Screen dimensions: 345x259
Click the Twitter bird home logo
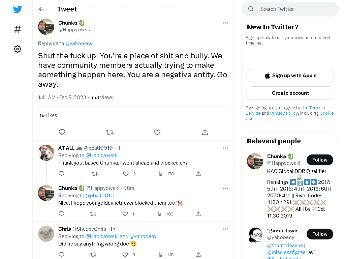click(x=18, y=9)
